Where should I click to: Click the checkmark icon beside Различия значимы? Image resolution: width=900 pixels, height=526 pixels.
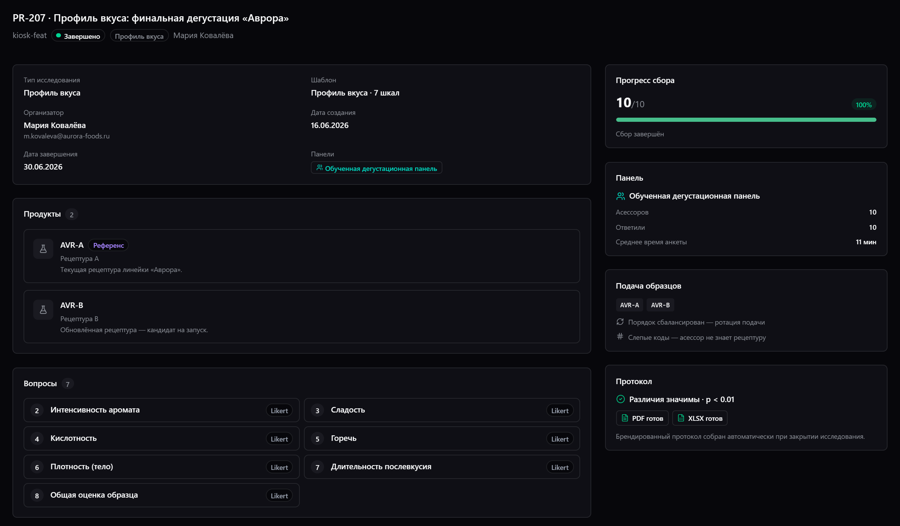620,399
